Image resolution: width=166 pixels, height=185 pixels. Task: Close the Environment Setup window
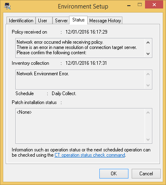coord(154,4)
